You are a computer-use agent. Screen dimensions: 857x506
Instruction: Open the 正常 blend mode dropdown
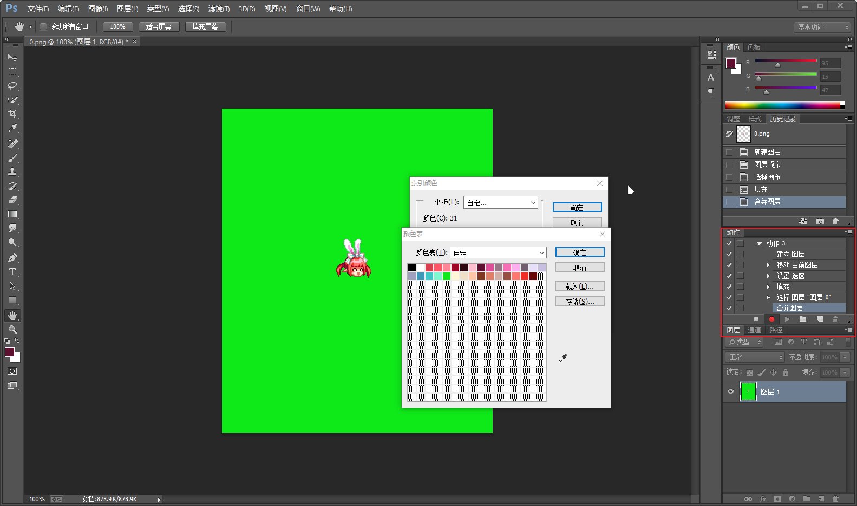tap(755, 357)
